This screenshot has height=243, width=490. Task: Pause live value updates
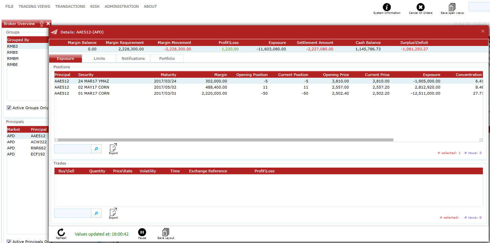click(x=142, y=233)
